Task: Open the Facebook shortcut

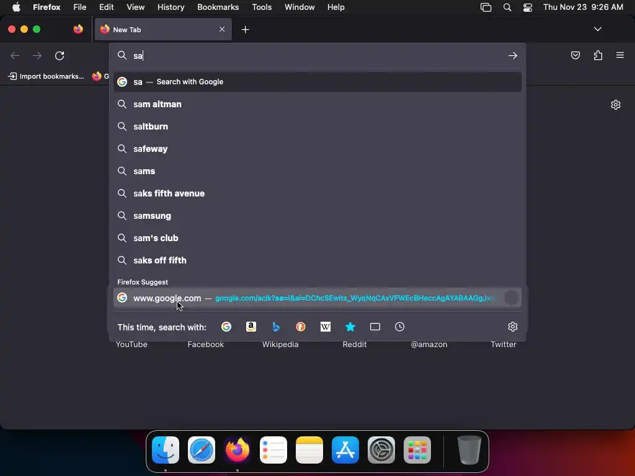Action: (x=206, y=344)
